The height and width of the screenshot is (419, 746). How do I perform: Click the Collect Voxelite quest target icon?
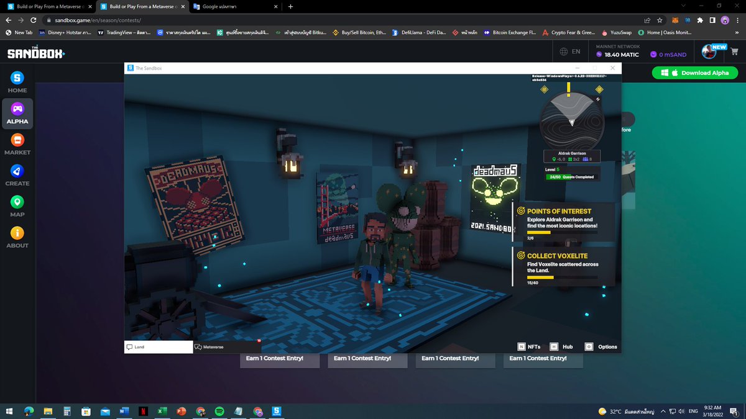tap(521, 256)
